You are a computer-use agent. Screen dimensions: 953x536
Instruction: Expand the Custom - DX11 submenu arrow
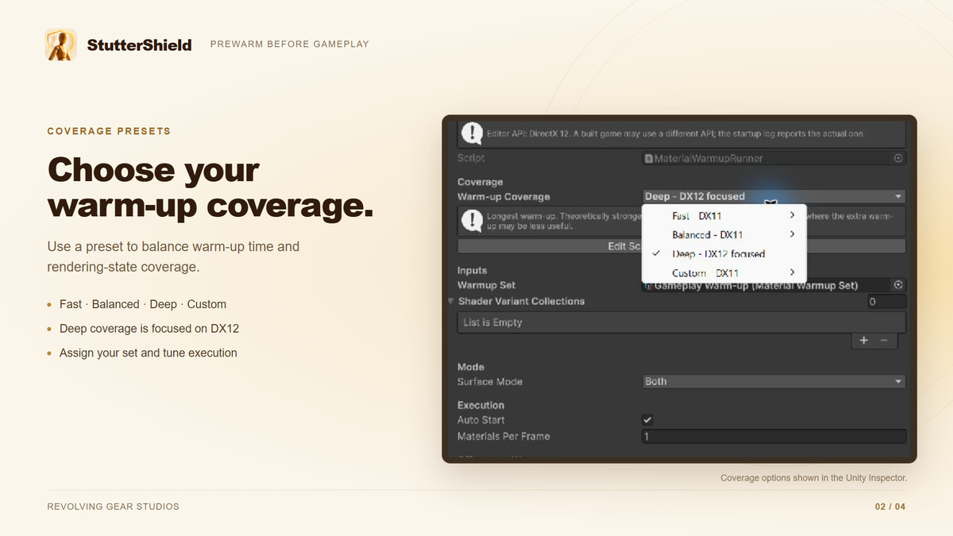792,272
